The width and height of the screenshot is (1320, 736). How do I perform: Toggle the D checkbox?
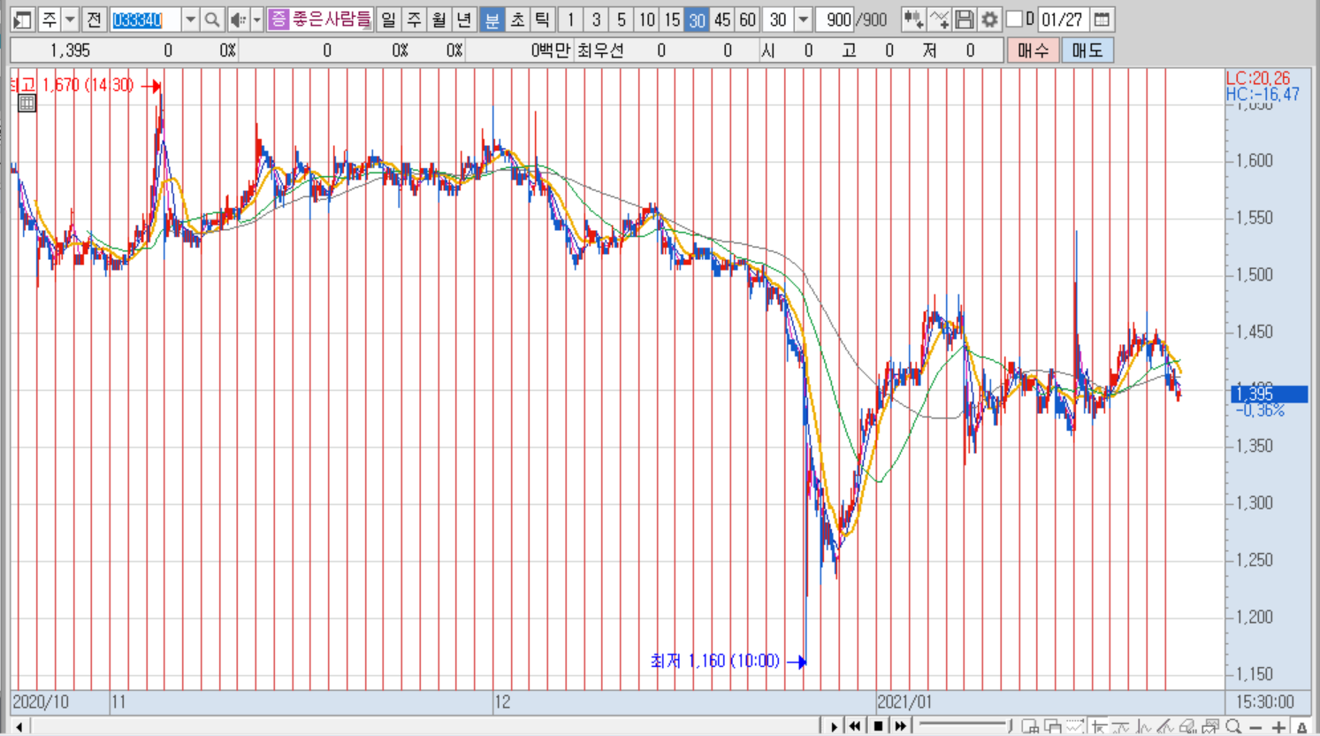pos(1015,19)
